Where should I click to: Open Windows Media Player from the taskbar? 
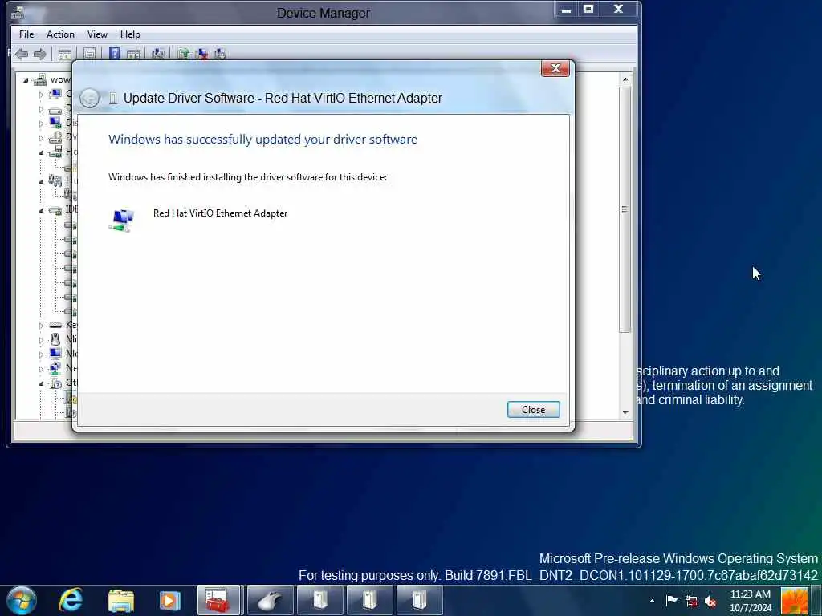[x=169, y=600]
